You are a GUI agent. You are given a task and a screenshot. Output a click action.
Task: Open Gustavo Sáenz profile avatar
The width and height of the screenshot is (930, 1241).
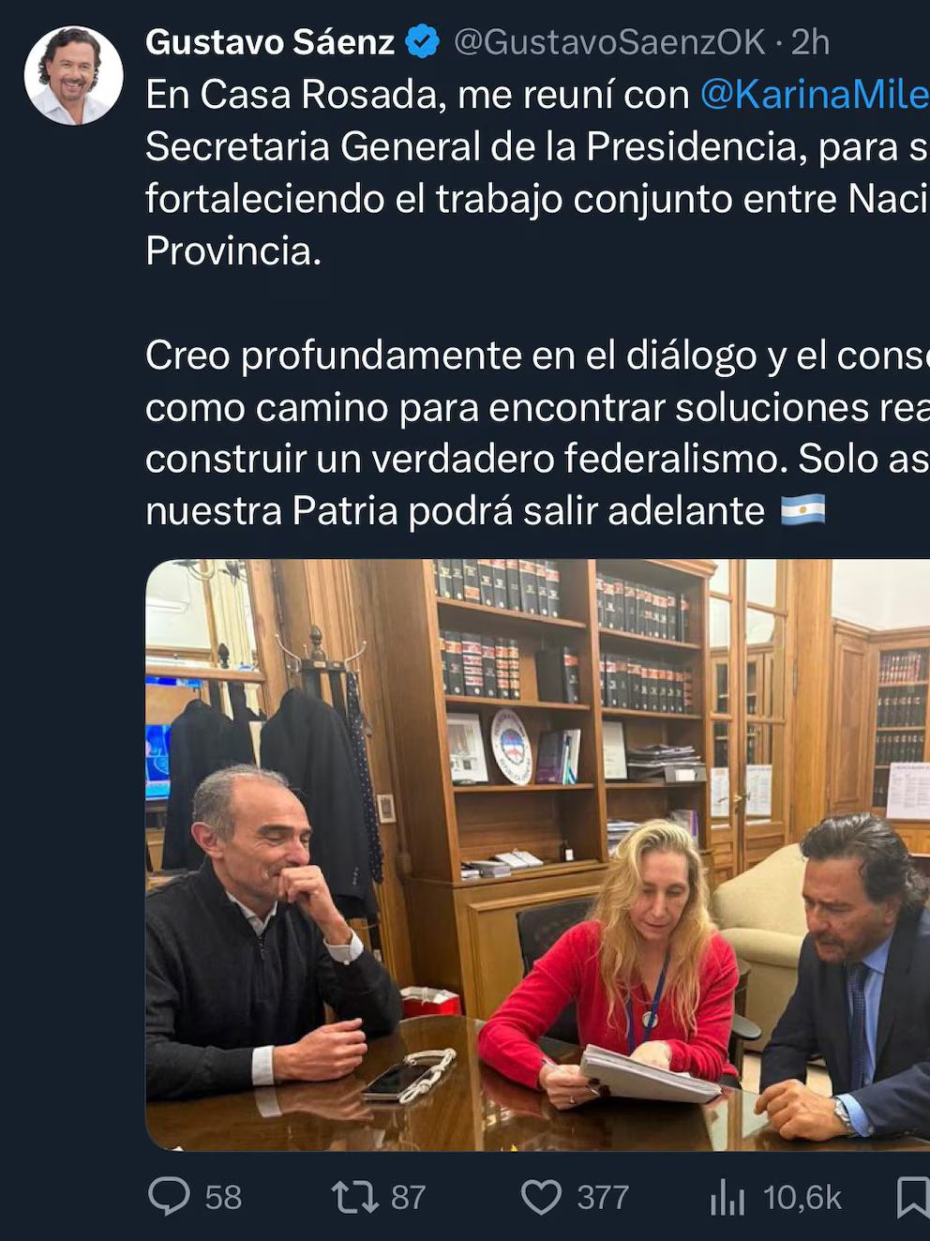pos(74,76)
